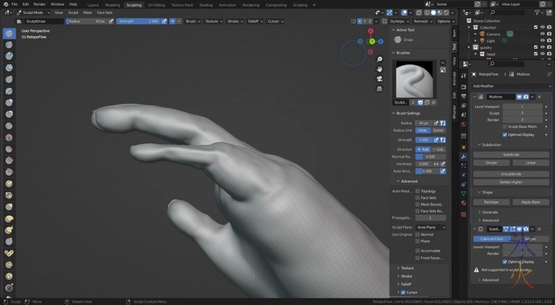Click the Subdivide button
The height and width of the screenshot is (305, 555).
[511, 154]
